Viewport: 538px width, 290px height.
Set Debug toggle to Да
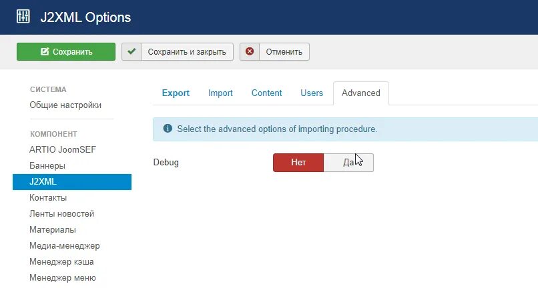[348, 163]
